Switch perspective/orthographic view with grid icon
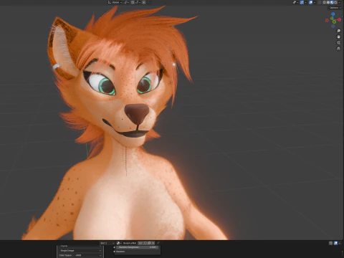The width and height of the screenshot is (344, 258). coord(338,49)
